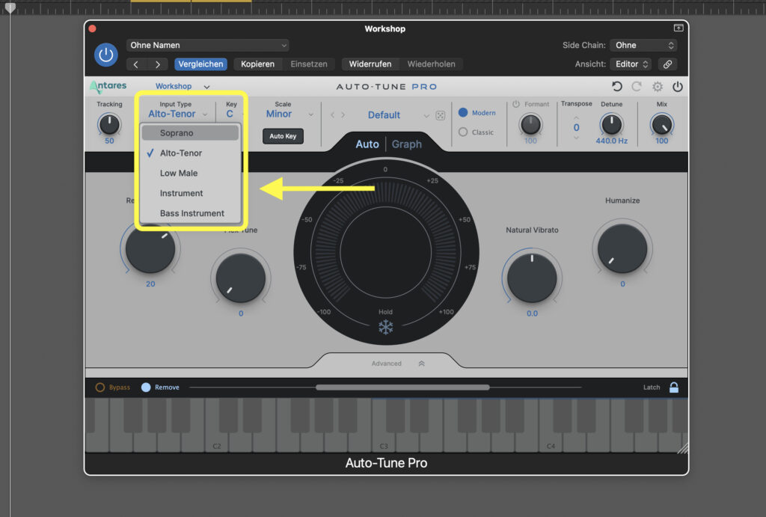
Task: Open the Default preset dropdown
Action: (398, 115)
